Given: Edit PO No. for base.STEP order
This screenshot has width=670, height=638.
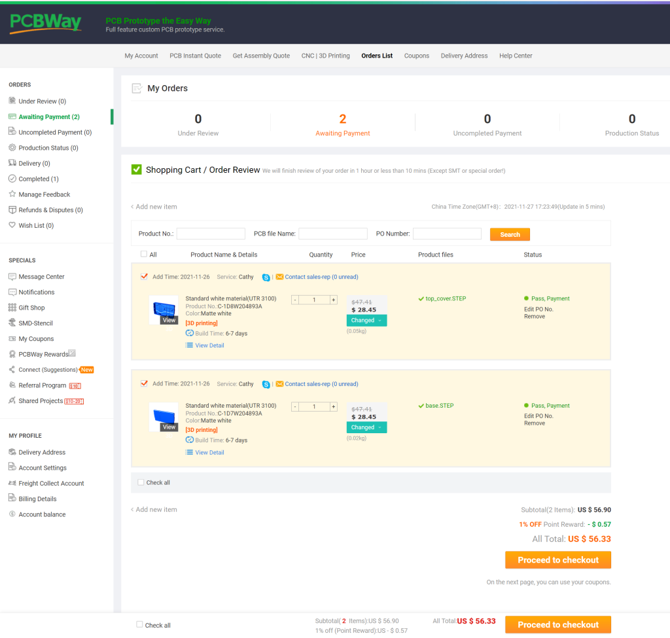Looking at the screenshot, I should point(538,416).
